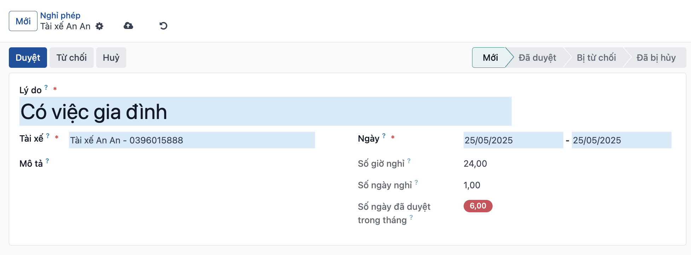Create a new record with Mới button
The width and height of the screenshot is (691, 255).
[x=23, y=21]
